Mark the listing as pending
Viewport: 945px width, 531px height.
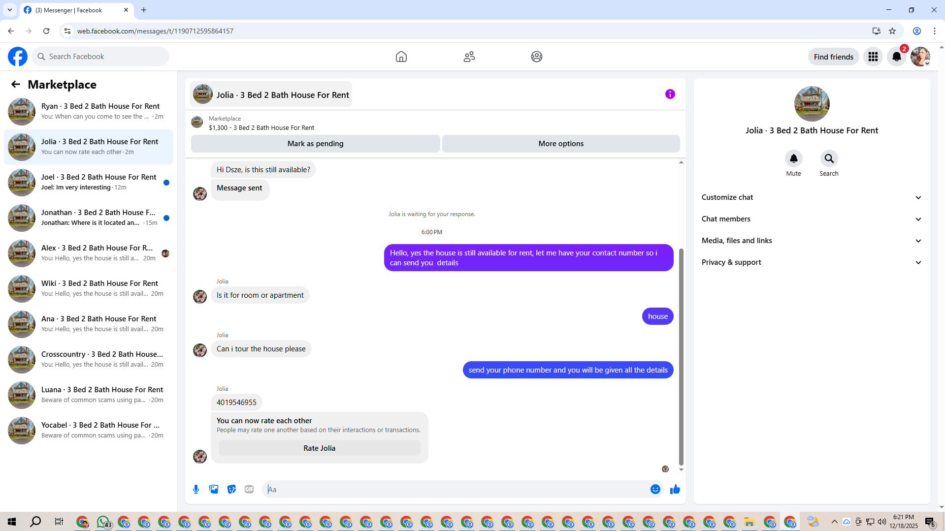[315, 144]
